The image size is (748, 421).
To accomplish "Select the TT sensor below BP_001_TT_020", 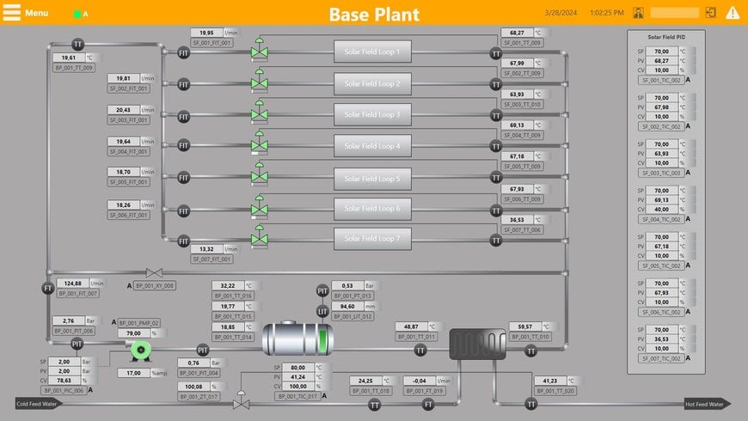I will 531,405.
